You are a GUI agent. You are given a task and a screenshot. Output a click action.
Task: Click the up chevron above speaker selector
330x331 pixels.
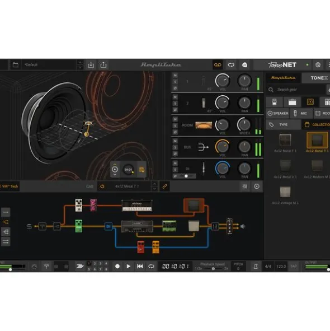[x=115, y=164]
